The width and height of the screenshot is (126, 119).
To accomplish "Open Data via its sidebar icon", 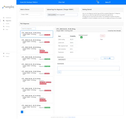I will [4, 29].
